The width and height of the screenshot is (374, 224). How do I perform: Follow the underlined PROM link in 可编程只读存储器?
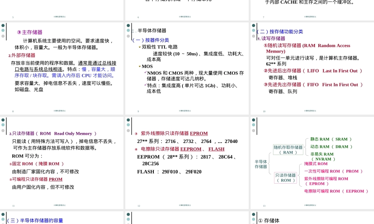tap(56, 179)
